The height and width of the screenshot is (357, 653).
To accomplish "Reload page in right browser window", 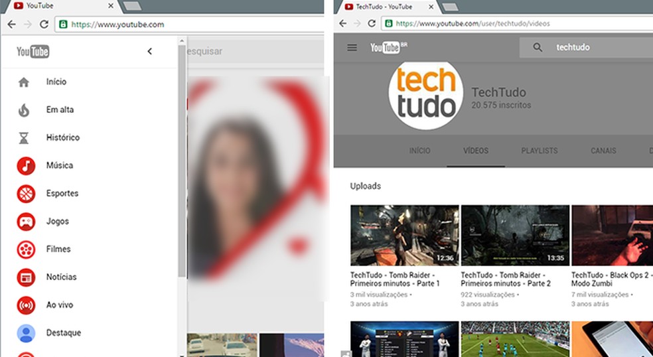I will click(372, 23).
